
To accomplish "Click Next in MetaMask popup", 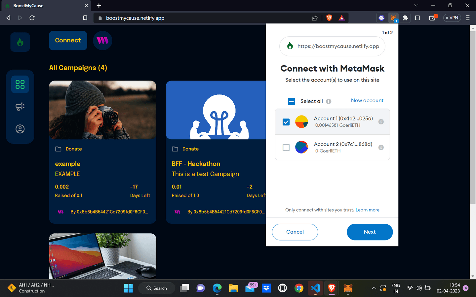I will point(370,232).
